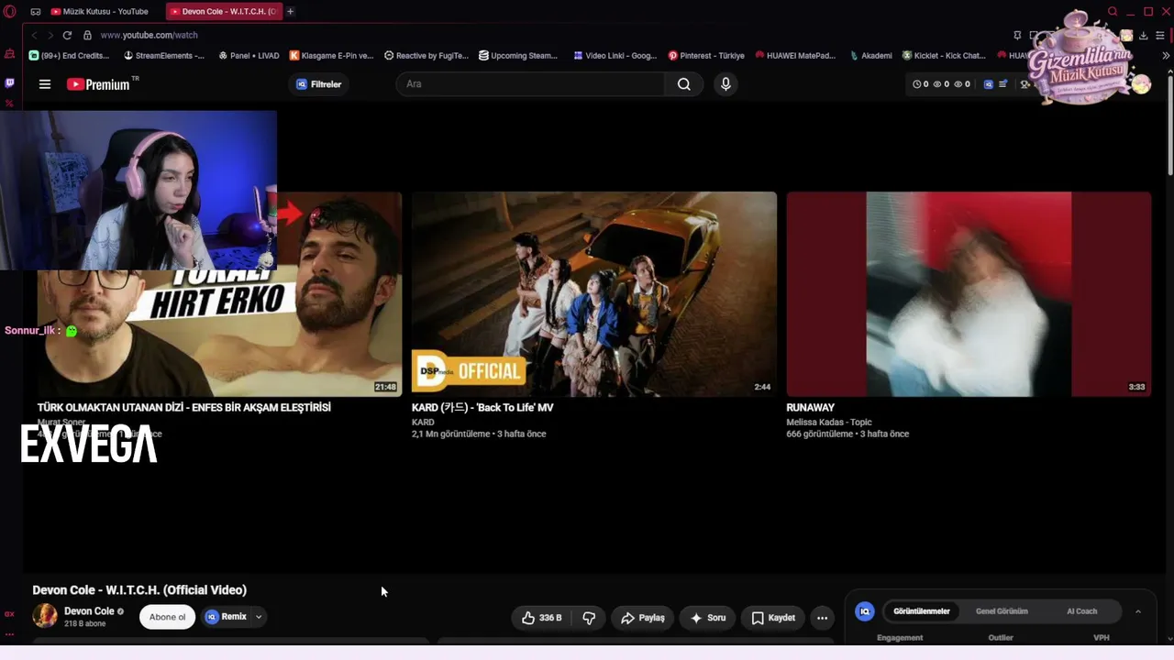The height and width of the screenshot is (660, 1174).
Task: Share video with Paylaş button
Action: [642, 618]
